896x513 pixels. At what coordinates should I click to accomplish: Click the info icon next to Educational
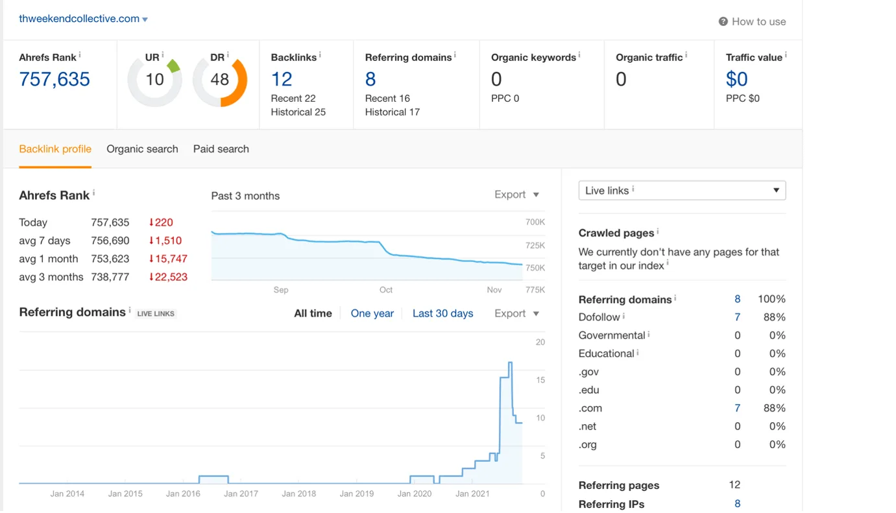638,352
